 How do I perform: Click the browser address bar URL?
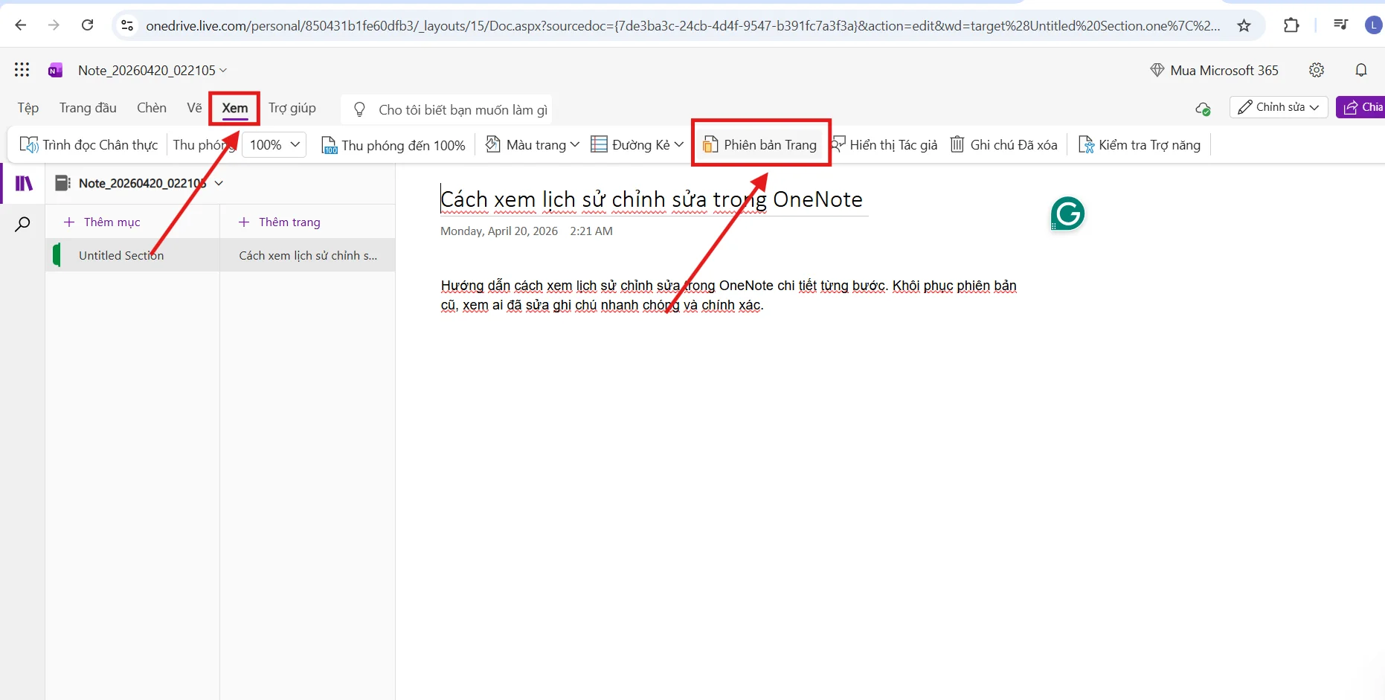683,26
